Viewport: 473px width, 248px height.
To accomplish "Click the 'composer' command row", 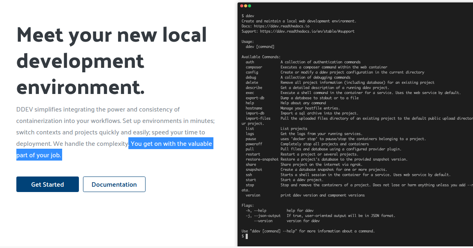I will click(316, 67).
